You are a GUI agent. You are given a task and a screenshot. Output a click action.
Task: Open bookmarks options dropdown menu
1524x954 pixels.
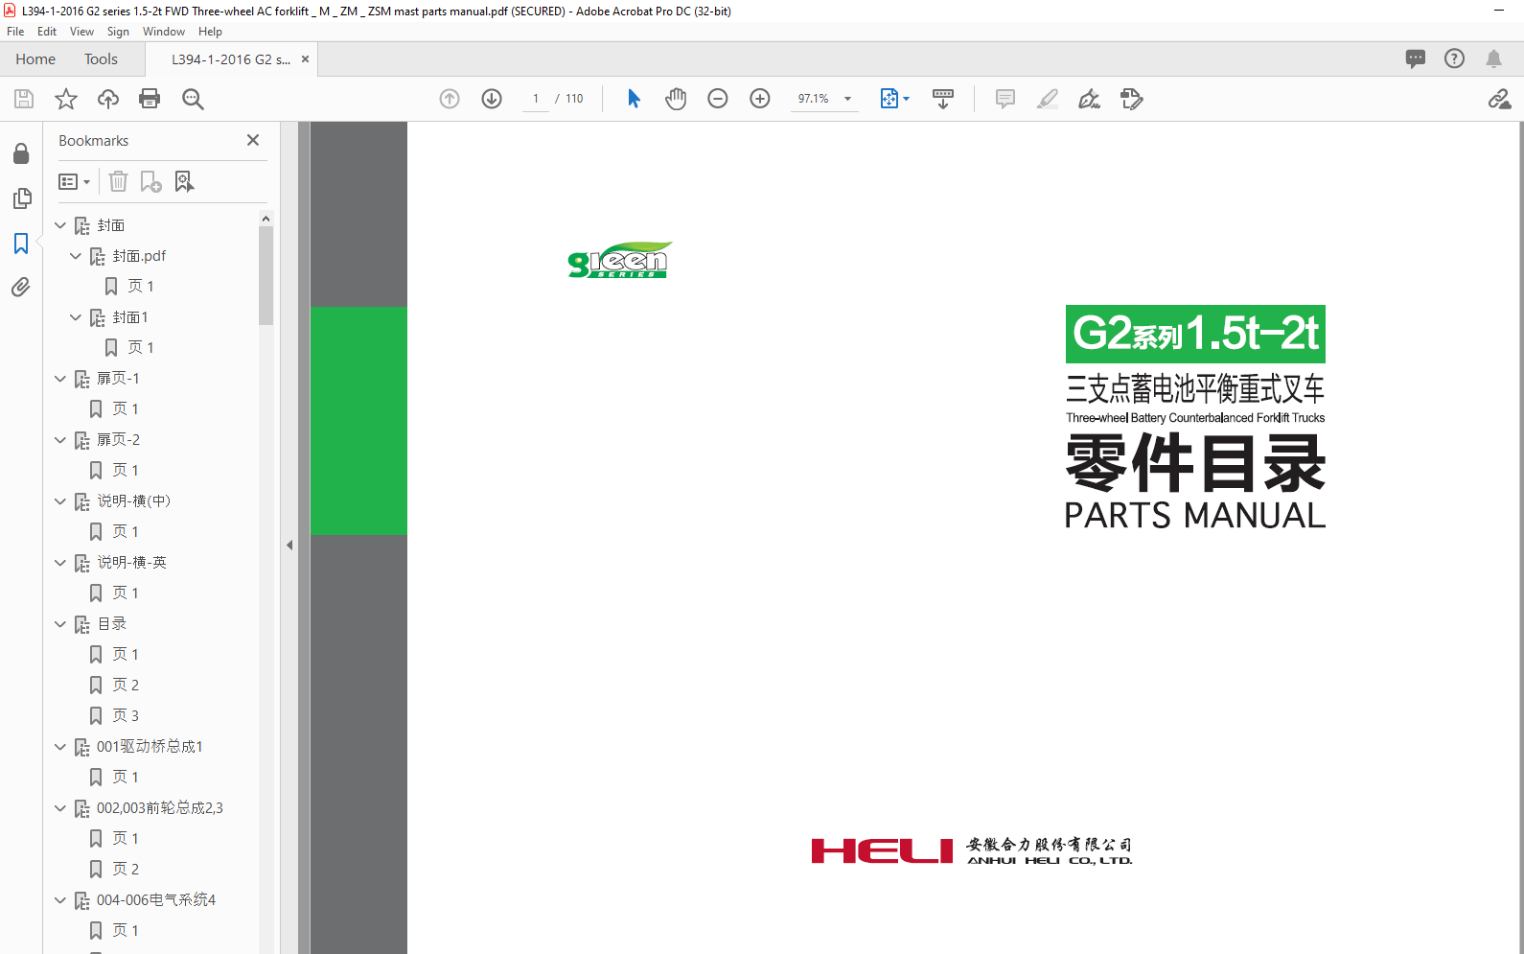point(75,181)
